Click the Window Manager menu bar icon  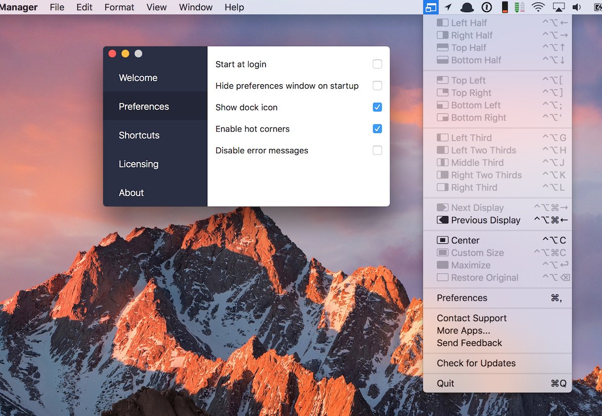click(430, 7)
